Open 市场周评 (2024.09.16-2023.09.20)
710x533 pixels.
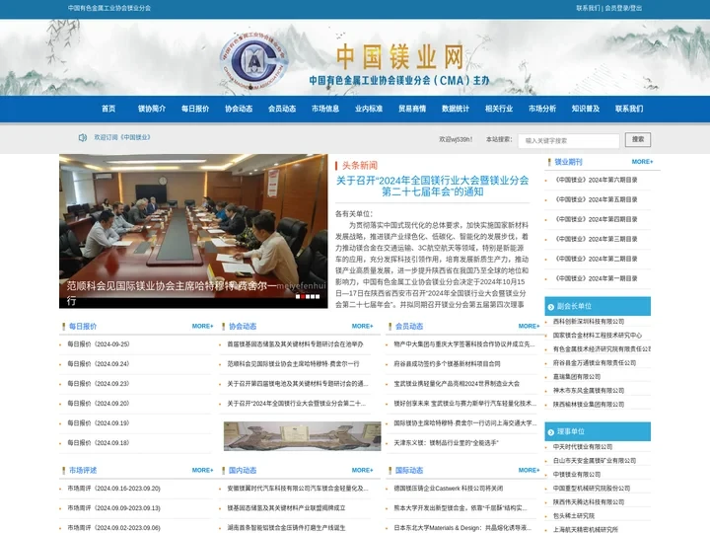(114, 489)
